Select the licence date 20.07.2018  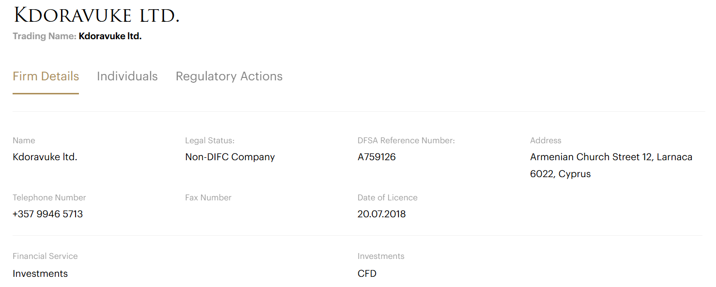381,214
